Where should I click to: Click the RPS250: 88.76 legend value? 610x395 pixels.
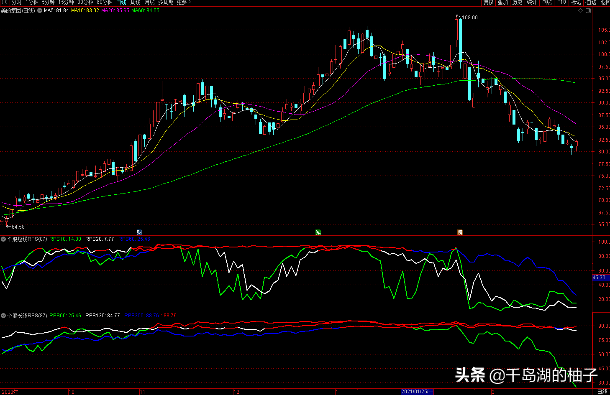click(x=141, y=316)
